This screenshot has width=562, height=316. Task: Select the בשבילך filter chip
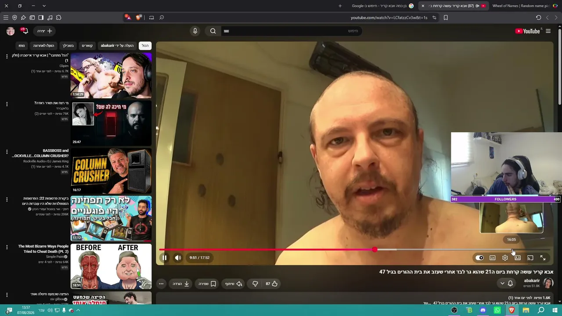pos(68,46)
